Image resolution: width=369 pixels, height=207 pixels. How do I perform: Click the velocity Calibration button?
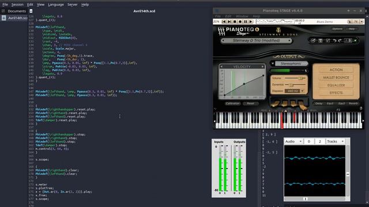232,103
